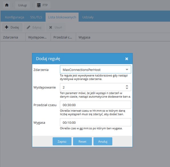The image size is (170, 167).
Task: Click the plus icon to add rule
Action: (x=7, y=27)
